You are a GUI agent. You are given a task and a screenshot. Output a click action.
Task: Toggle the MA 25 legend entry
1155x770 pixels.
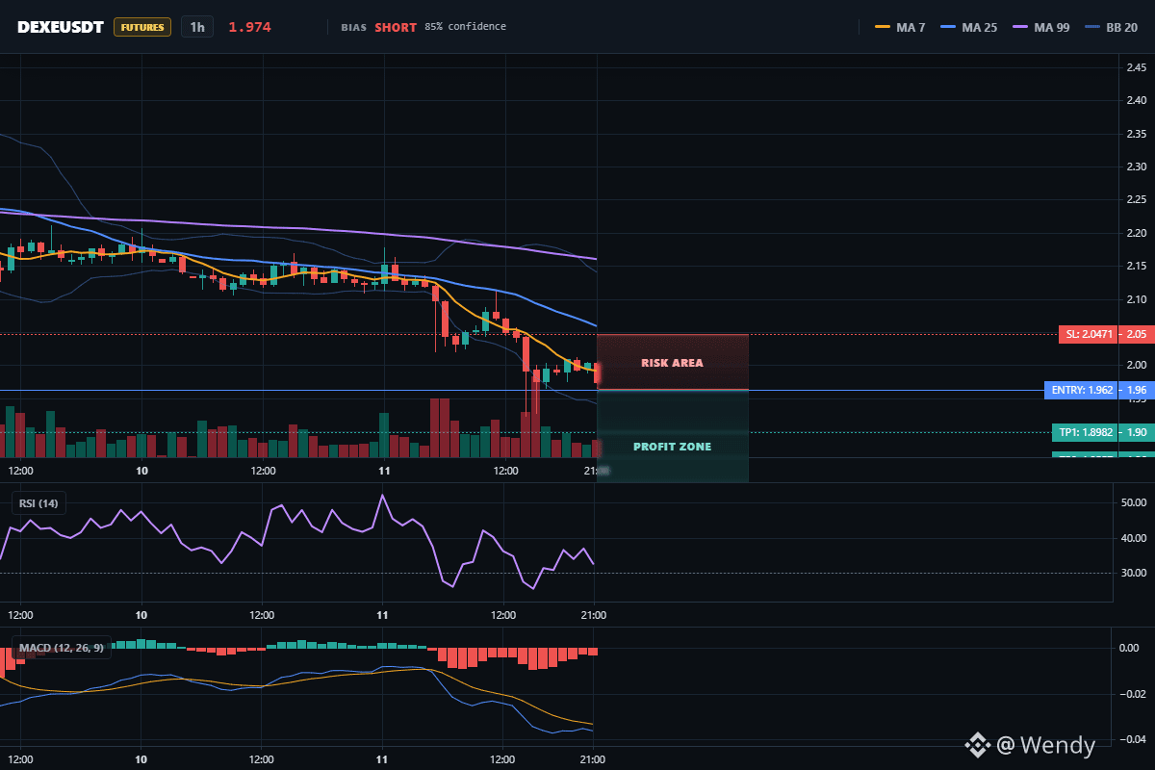pos(968,27)
